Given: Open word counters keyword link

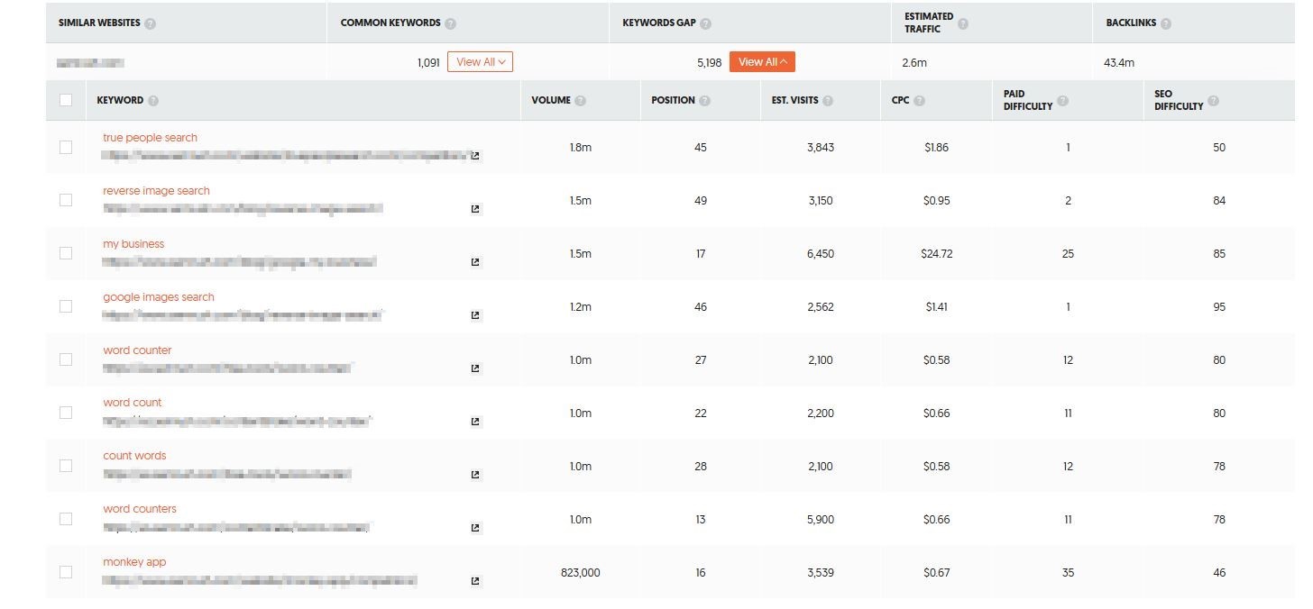Looking at the screenshot, I should pos(140,509).
